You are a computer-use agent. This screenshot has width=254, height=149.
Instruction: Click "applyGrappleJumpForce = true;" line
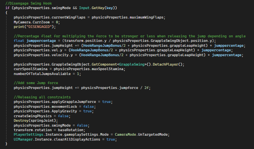[x=82, y=102]
